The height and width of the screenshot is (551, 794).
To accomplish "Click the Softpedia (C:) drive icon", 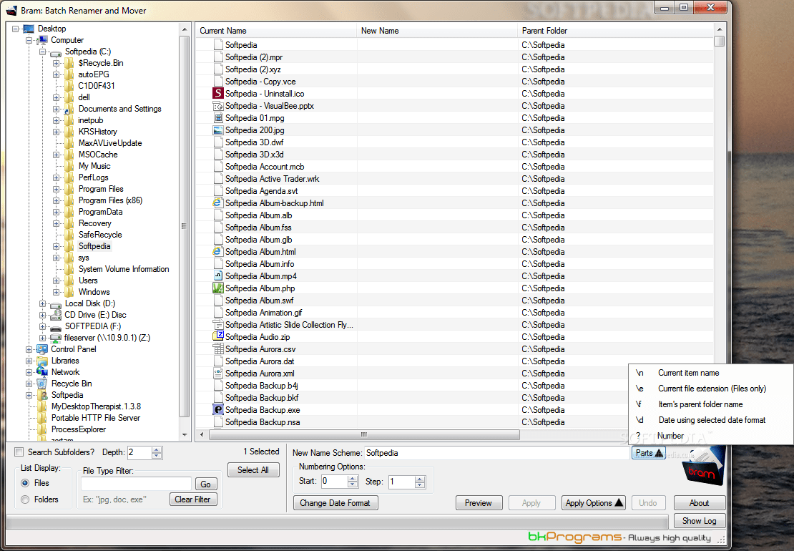I will pyautogui.click(x=56, y=52).
